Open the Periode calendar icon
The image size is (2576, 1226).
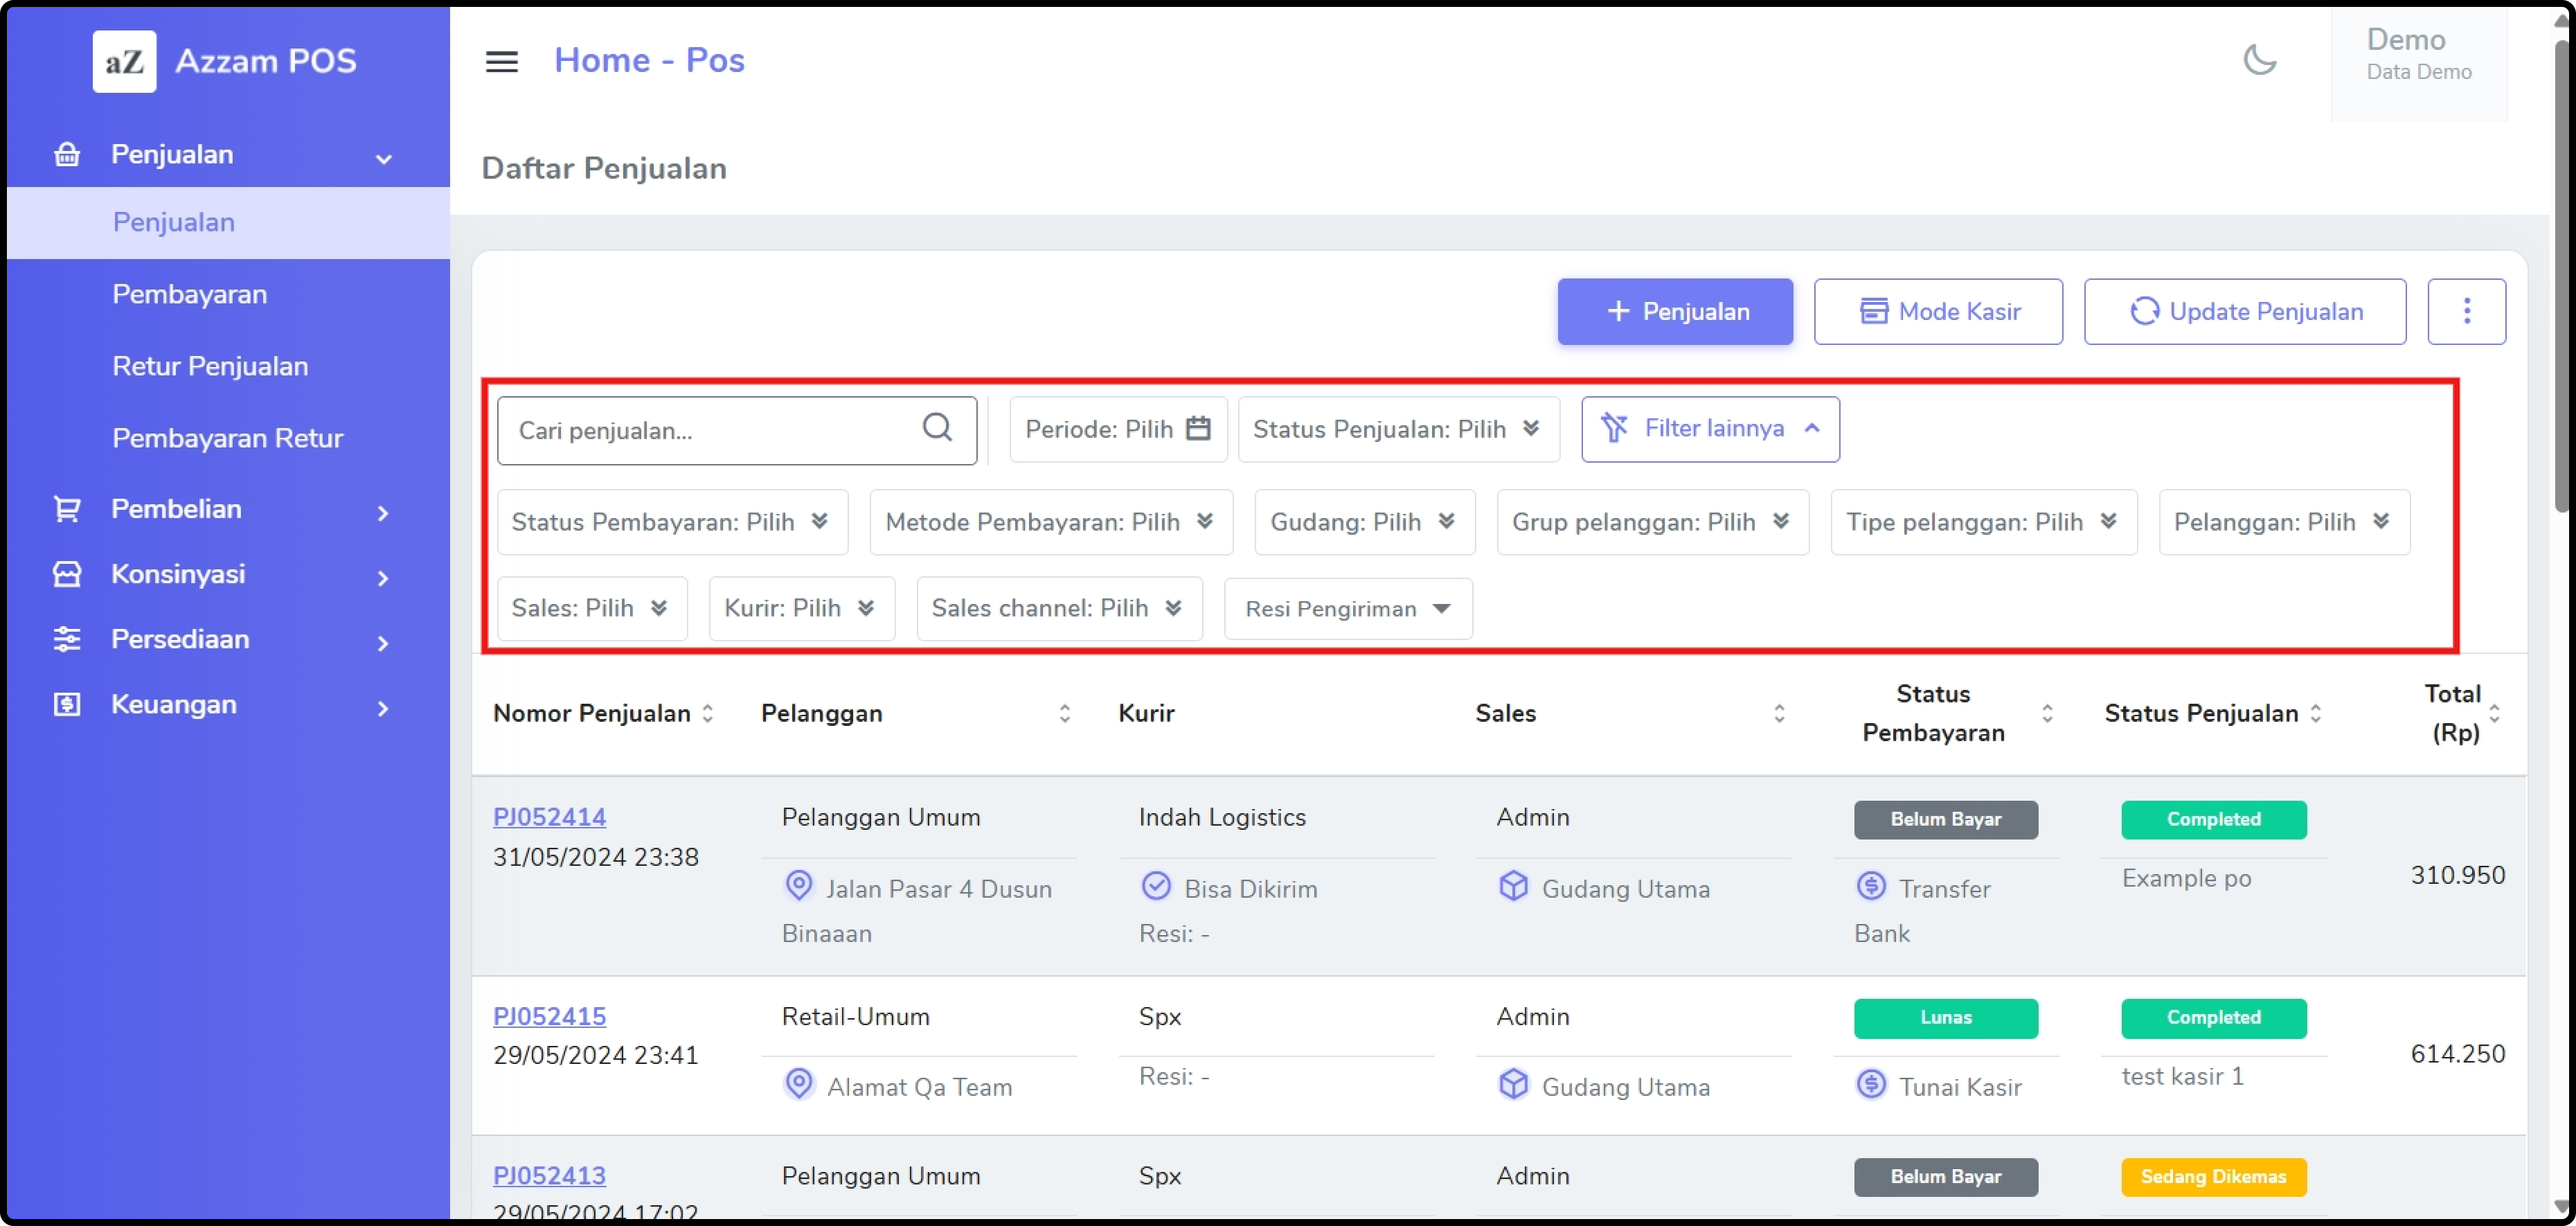(x=1197, y=428)
